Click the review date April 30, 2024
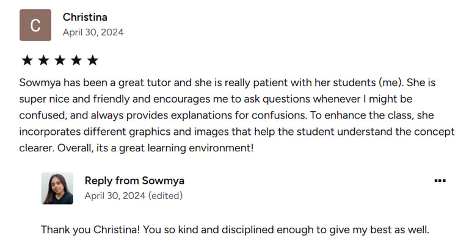Image resolution: width=469 pixels, height=249 pixels. tap(93, 32)
